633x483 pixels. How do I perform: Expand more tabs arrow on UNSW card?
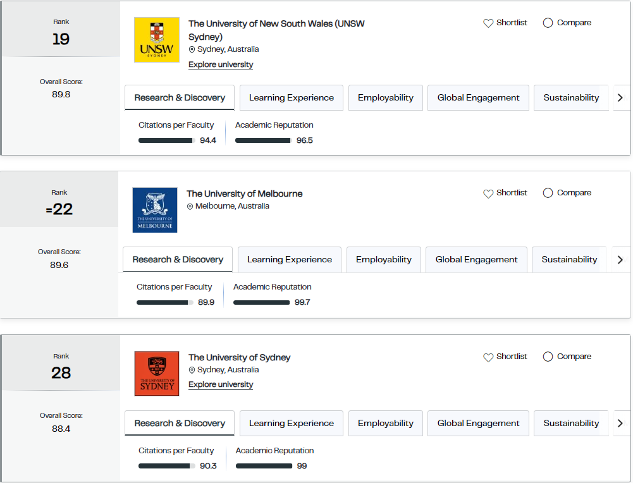[x=620, y=97]
